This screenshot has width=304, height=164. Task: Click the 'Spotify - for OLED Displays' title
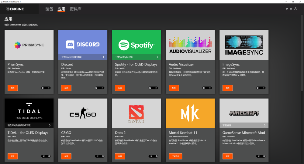point(136,64)
